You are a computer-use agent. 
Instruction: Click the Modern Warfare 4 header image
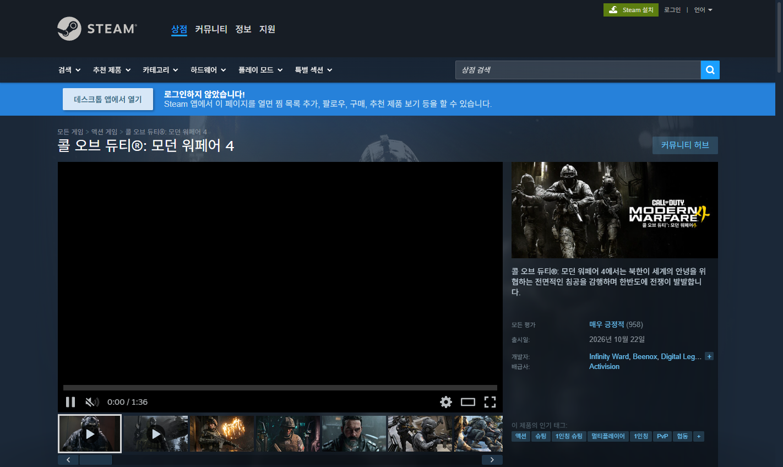(615, 210)
